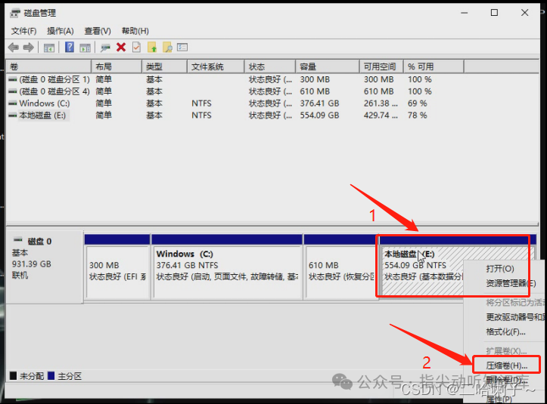The image size is (547, 404).
Task: Click the 78 % free cell
Action: (418, 115)
